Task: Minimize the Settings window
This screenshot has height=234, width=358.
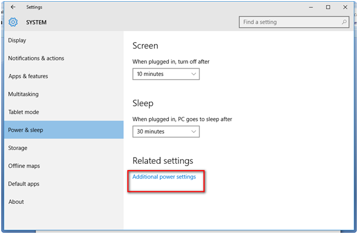Action: pos(311,7)
